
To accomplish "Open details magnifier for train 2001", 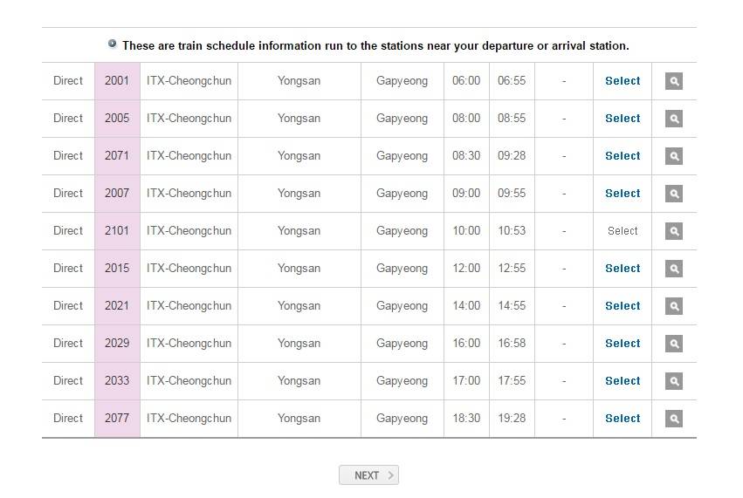I will pyautogui.click(x=673, y=81).
